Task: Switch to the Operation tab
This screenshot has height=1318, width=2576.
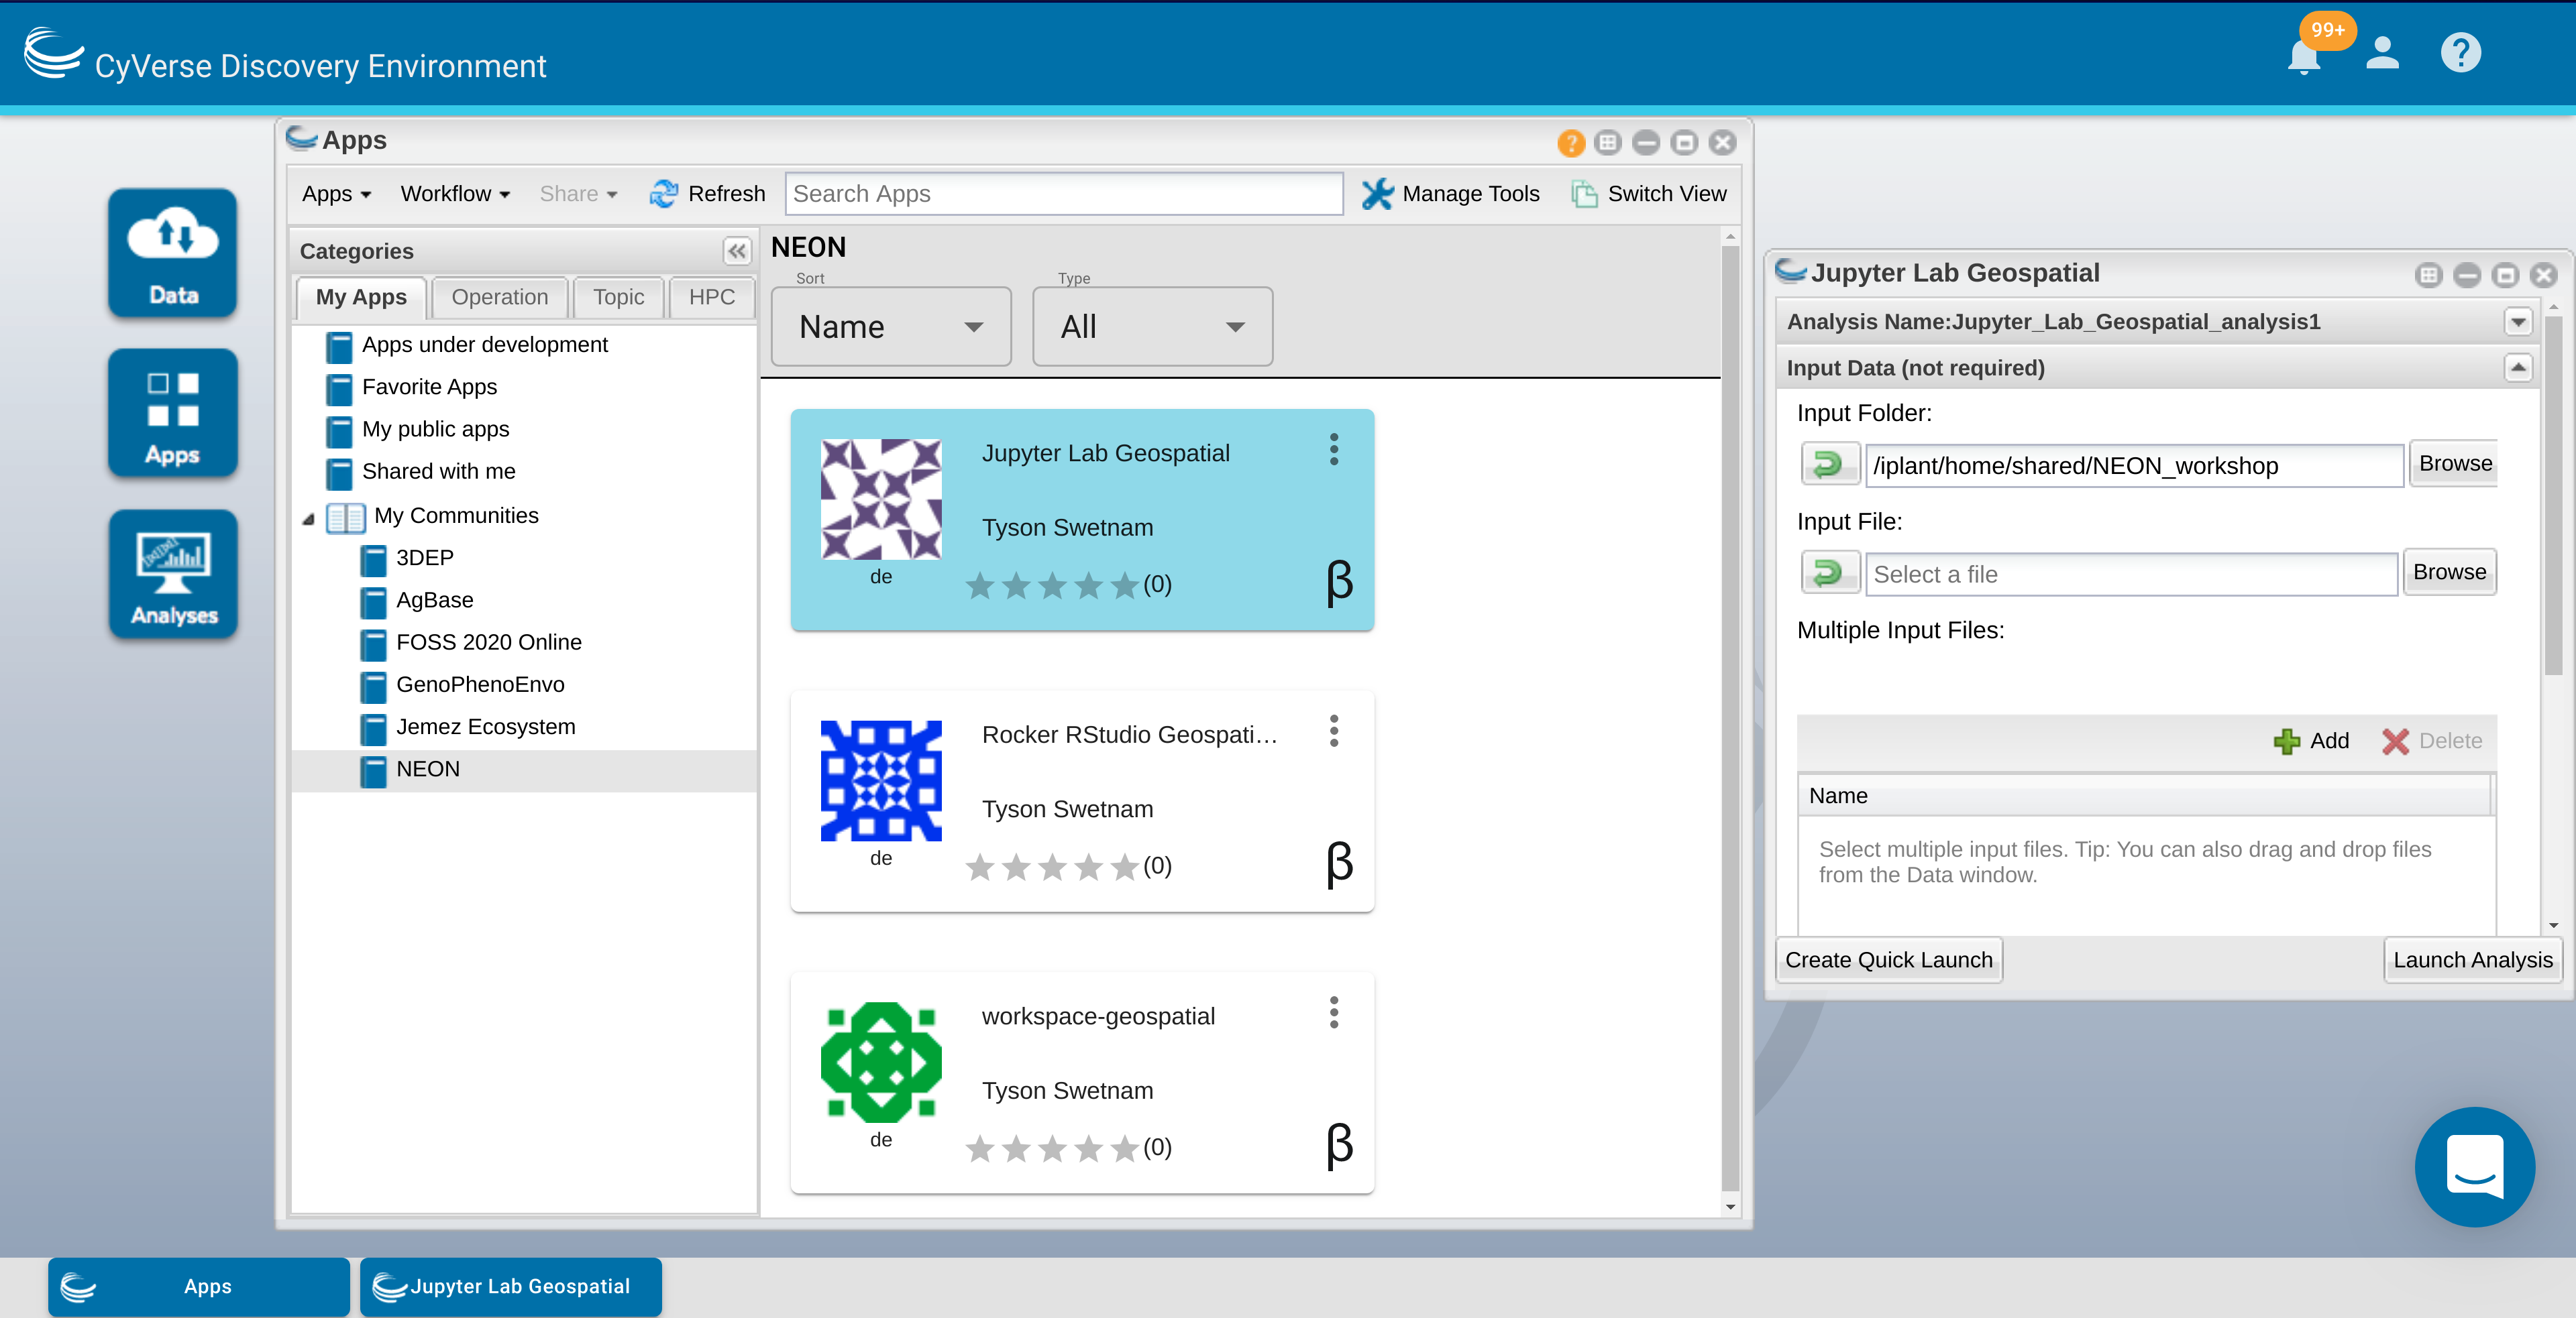Action: tap(499, 297)
